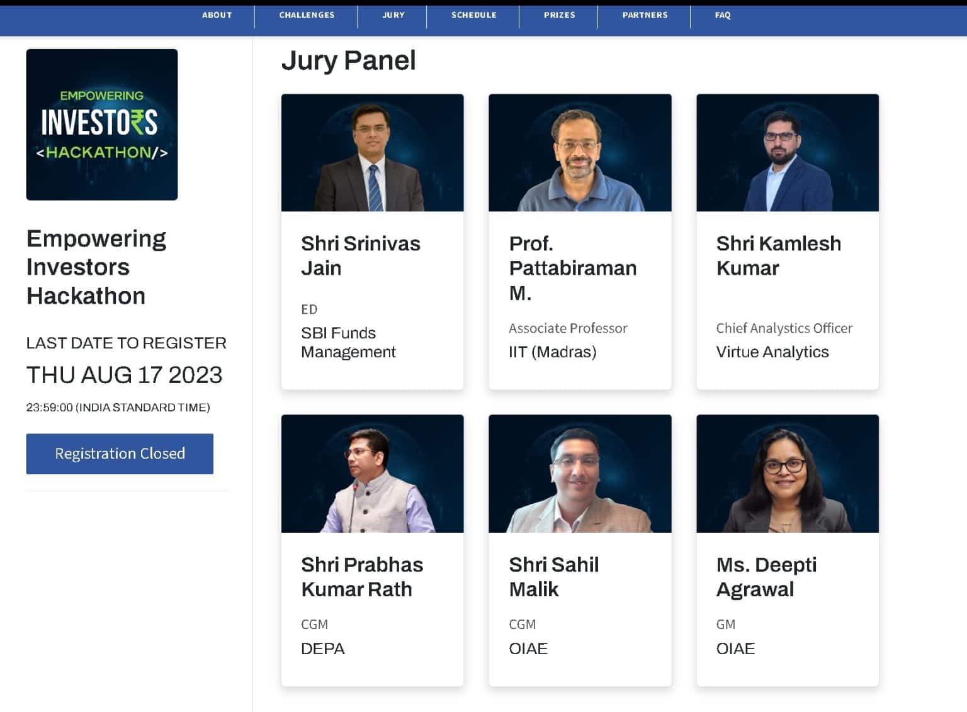Click the photo above Shri Prabhas Kumar Rath
Screen dimensions: 967x712
[372, 474]
